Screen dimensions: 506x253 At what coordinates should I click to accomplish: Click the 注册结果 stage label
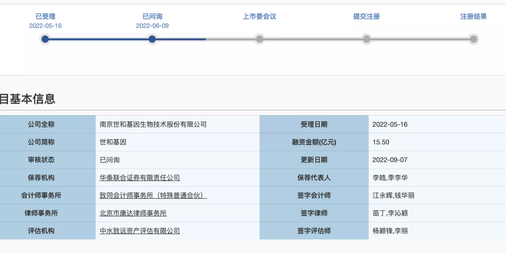(473, 16)
